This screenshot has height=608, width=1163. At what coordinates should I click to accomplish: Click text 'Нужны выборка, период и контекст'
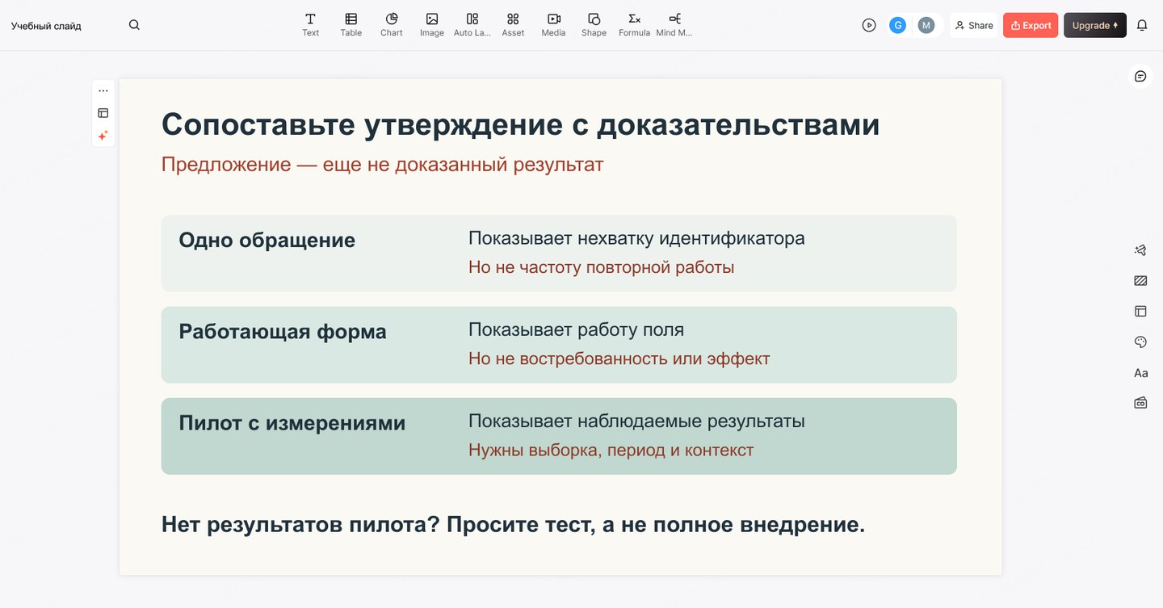[611, 450]
